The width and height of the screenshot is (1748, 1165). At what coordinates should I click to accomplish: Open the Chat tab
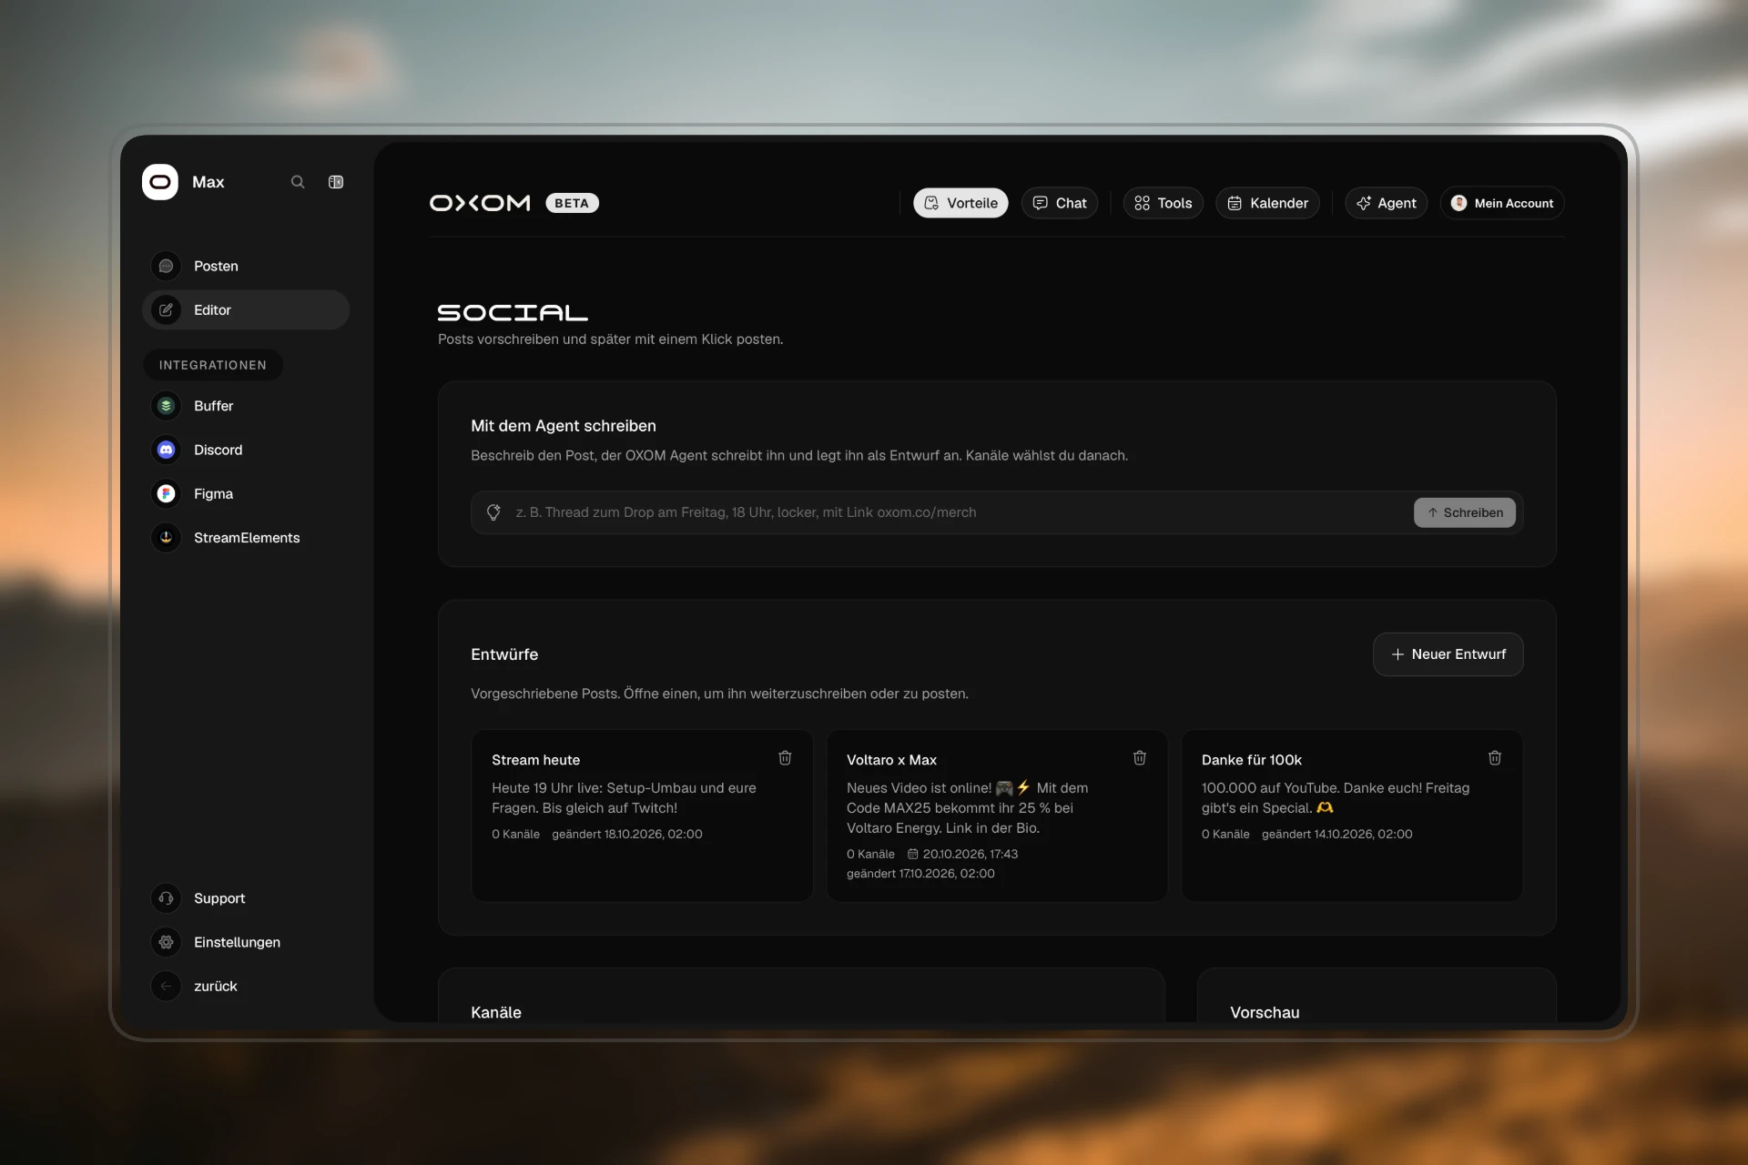pyautogui.click(x=1060, y=203)
